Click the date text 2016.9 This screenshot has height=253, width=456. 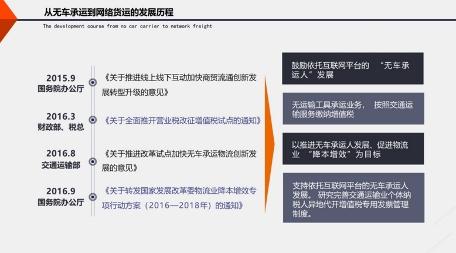[x=61, y=191]
